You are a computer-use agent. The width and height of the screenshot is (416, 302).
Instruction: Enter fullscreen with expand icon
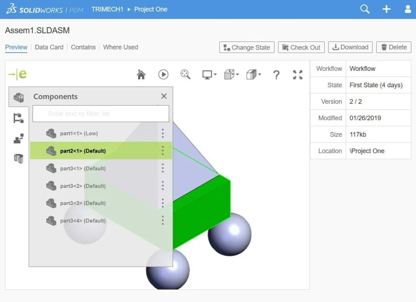click(297, 75)
